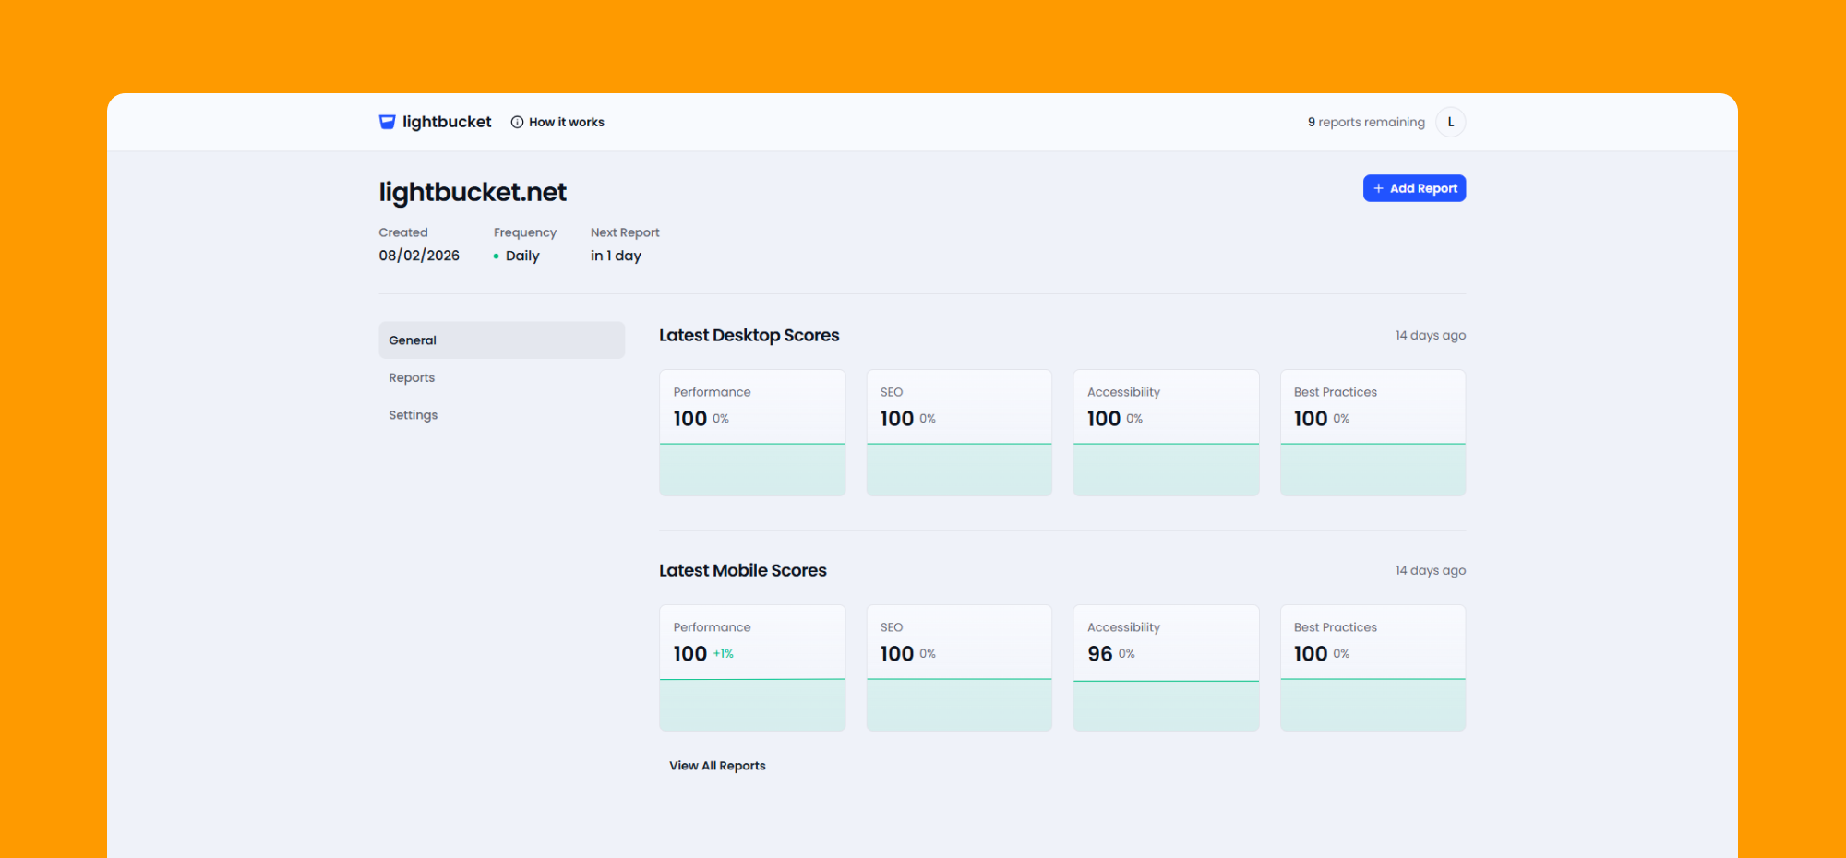The width and height of the screenshot is (1846, 858).
Task: Click View All Reports link
Action: click(717, 766)
